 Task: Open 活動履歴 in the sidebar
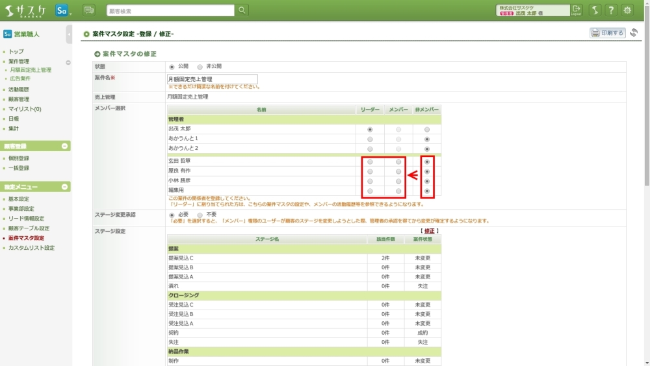(x=18, y=90)
